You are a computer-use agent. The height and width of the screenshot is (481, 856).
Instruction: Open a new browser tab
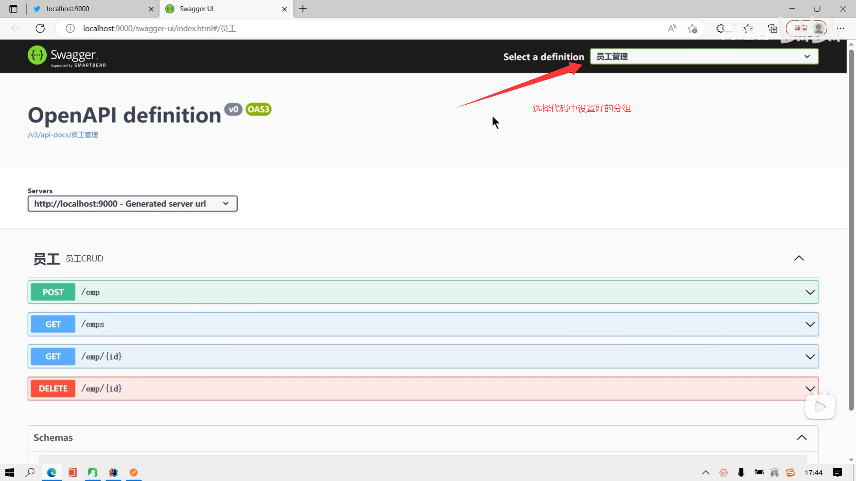(x=303, y=9)
